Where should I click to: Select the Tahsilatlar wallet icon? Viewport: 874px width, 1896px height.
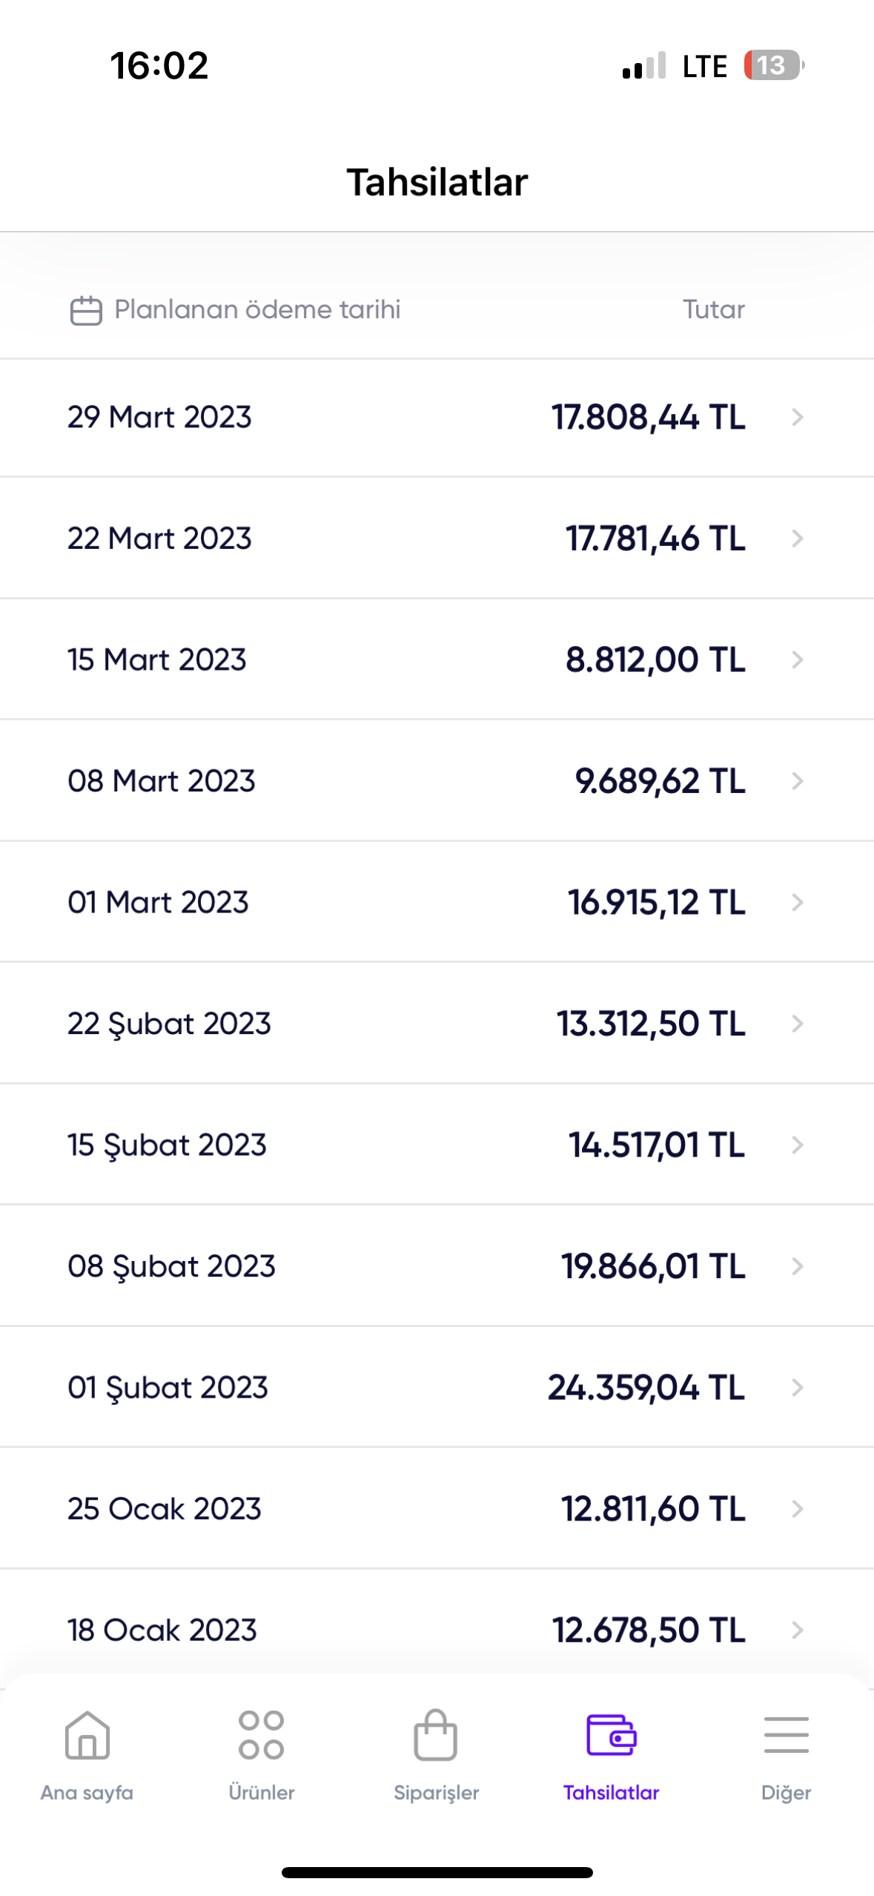611,1735
